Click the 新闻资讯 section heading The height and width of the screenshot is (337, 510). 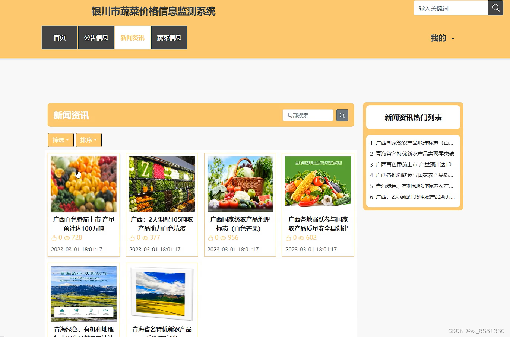71,115
